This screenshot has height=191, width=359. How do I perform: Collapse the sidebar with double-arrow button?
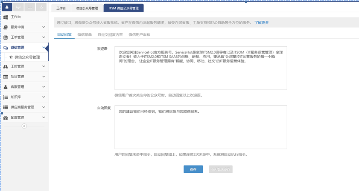pos(24,126)
